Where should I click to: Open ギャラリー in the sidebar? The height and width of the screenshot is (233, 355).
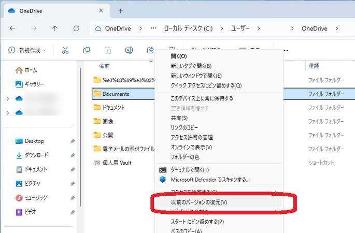pyautogui.click(x=30, y=84)
